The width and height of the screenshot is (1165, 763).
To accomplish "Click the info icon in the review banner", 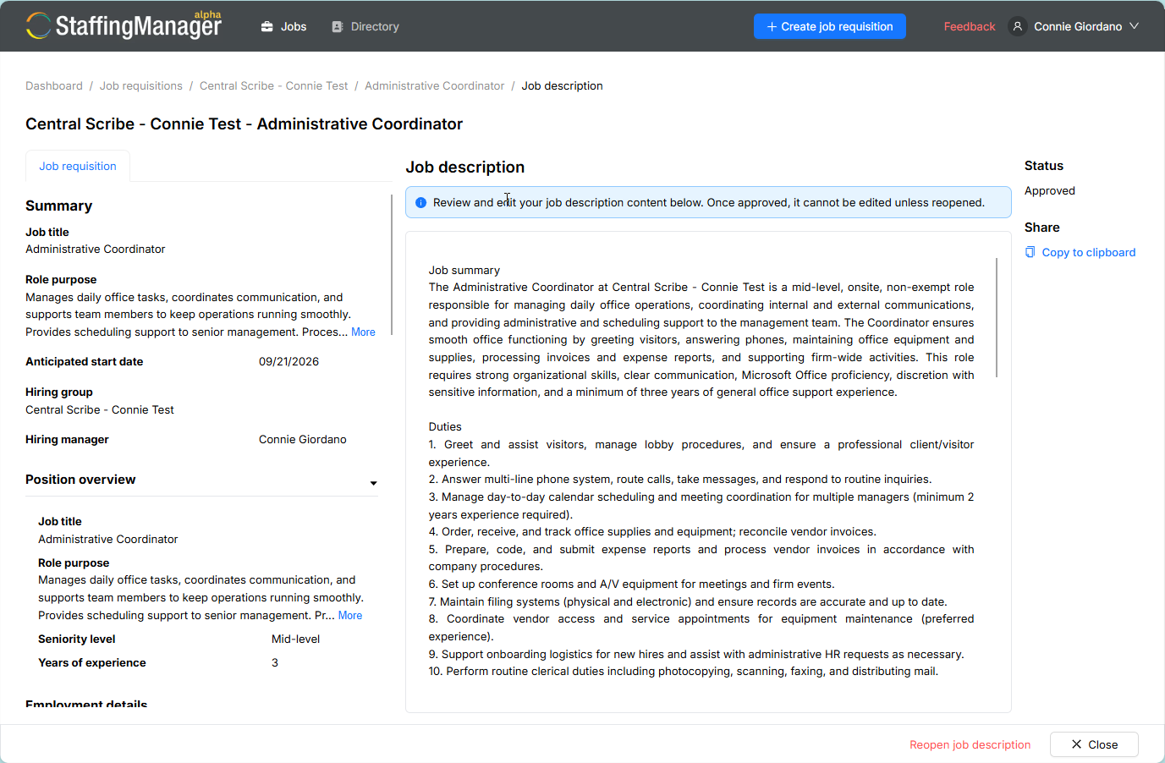I will (420, 203).
